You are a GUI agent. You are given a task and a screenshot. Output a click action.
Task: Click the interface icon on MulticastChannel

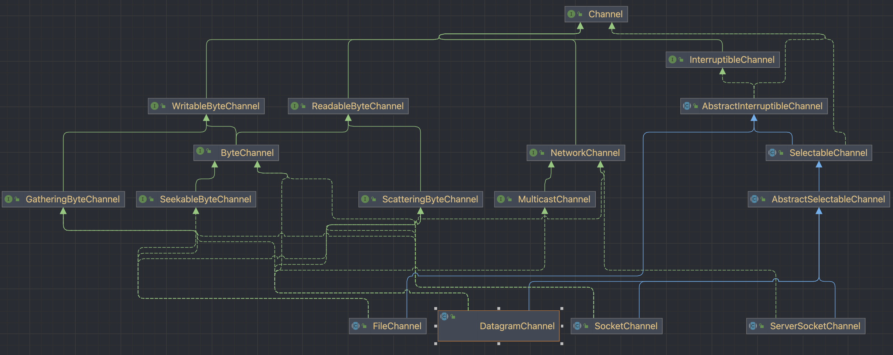pos(501,199)
